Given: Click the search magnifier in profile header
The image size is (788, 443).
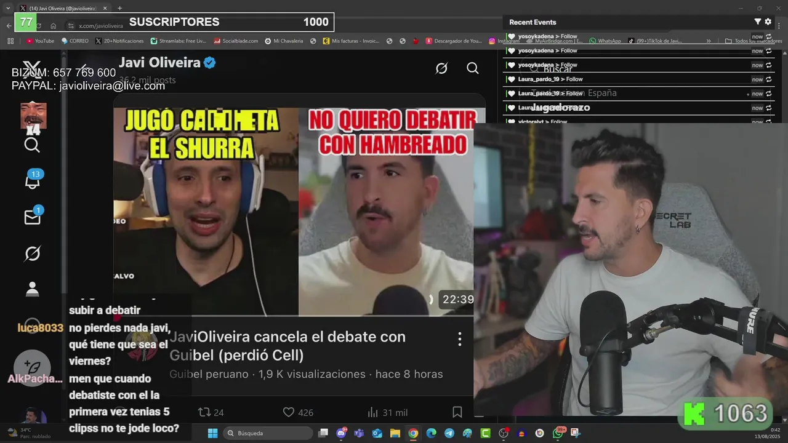Looking at the screenshot, I should click(473, 68).
